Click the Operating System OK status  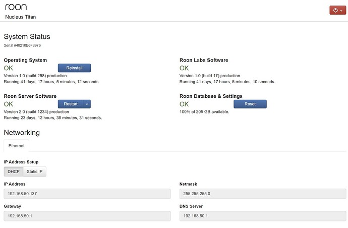pos(9,68)
